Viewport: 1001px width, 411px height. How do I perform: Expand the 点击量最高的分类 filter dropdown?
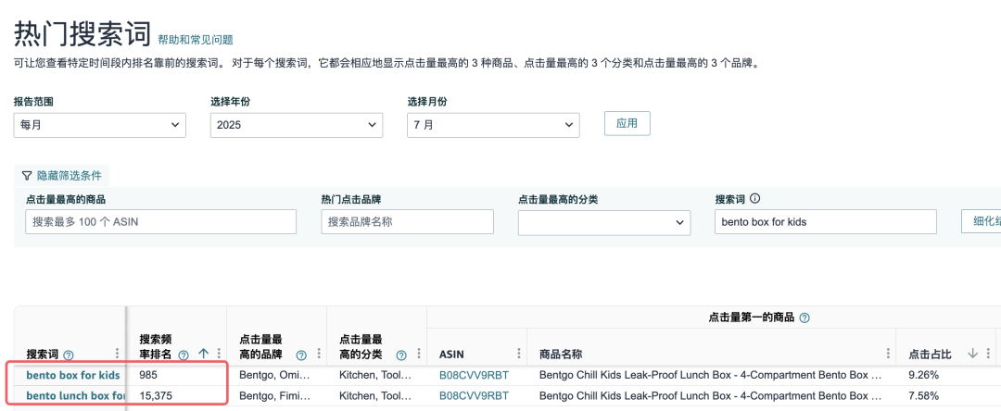click(x=603, y=222)
